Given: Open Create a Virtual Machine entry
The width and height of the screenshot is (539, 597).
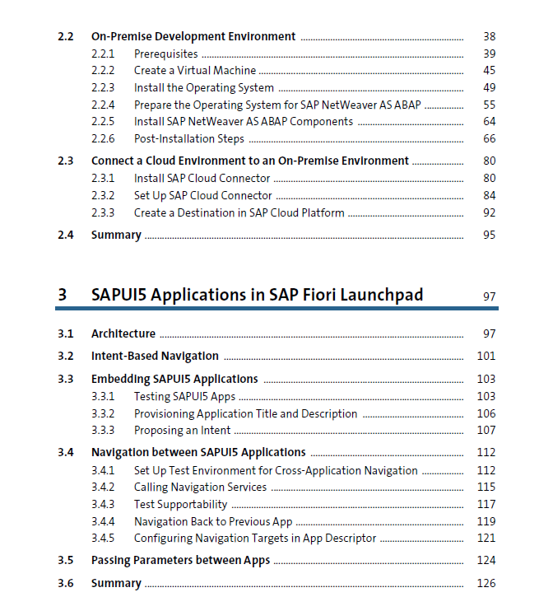Looking at the screenshot, I should 195,71.
